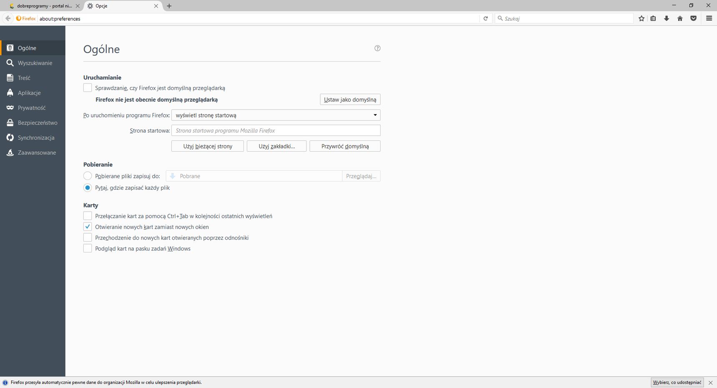The width and height of the screenshot is (717, 388).
Task: Click the bookmark star icon
Action: pyautogui.click(x=642, y=18)
